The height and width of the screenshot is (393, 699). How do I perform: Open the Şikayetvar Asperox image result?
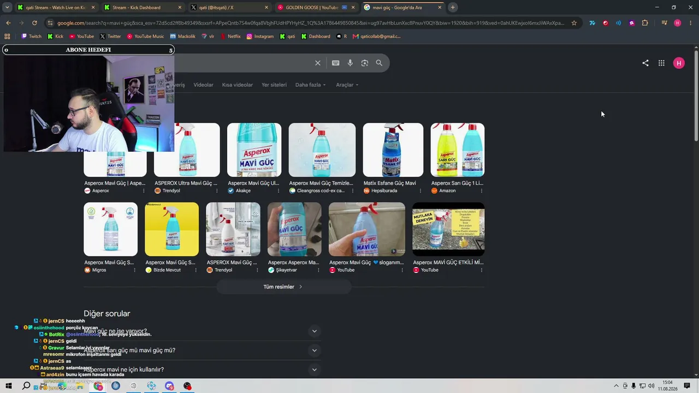[x=294, y=229]
